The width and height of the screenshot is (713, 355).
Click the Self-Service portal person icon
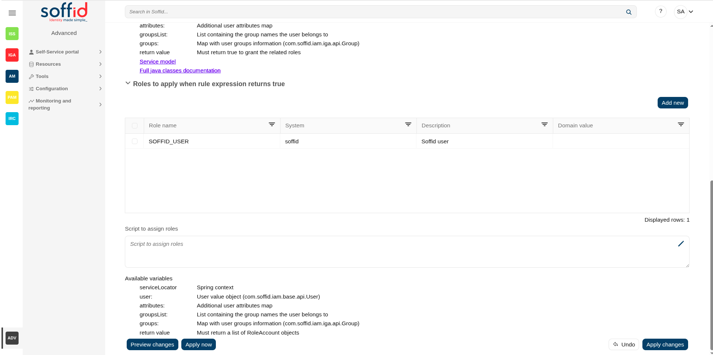pos(31,52)
